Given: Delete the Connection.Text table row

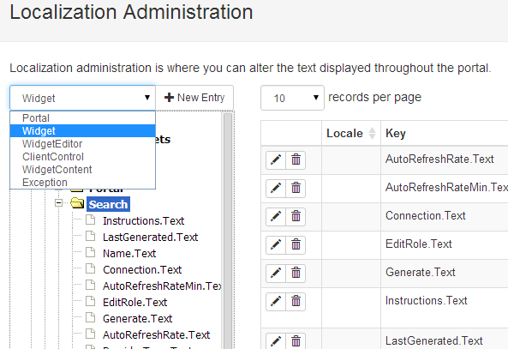Looking at the screenshot, I should point(296,216).
